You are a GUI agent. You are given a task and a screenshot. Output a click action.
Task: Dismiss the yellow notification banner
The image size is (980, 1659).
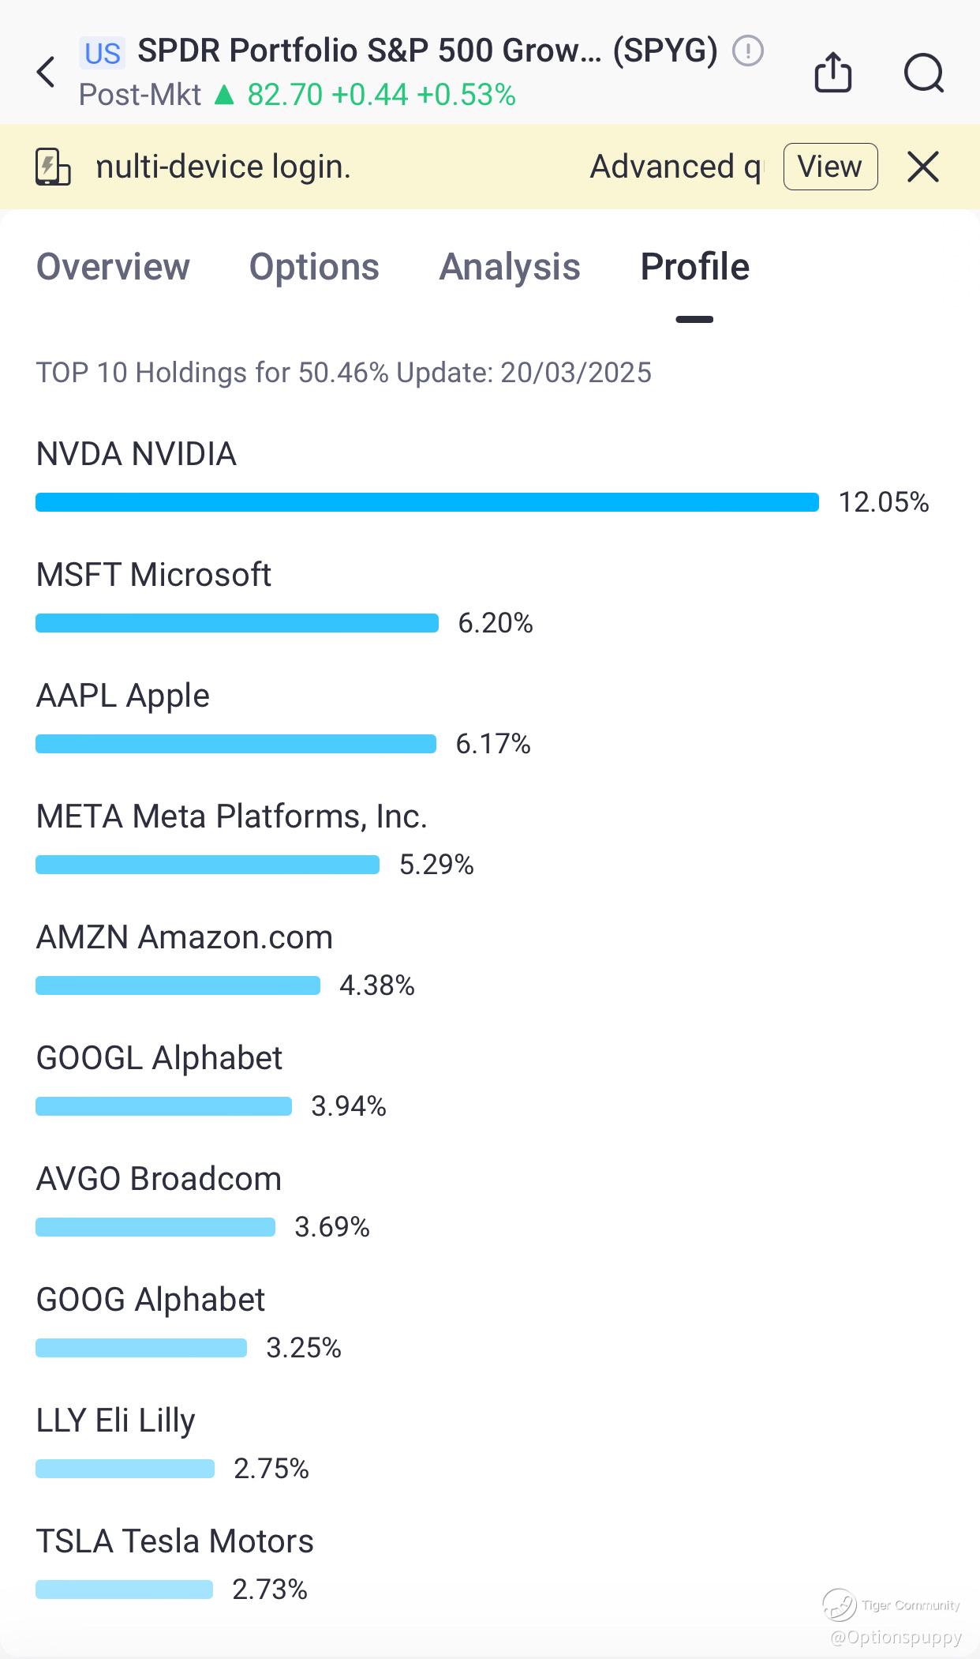922,167
